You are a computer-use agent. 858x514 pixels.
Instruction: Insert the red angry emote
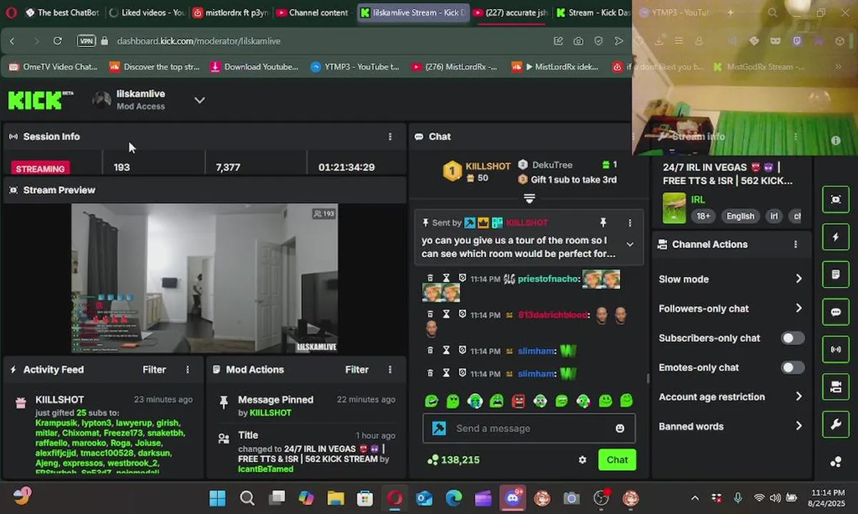518,401
